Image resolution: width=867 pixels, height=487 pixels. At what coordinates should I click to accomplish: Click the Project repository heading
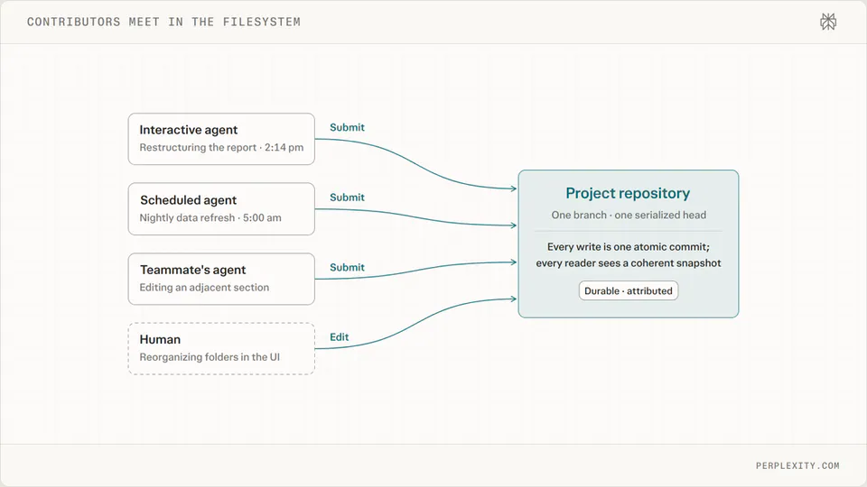pos(628,193)
